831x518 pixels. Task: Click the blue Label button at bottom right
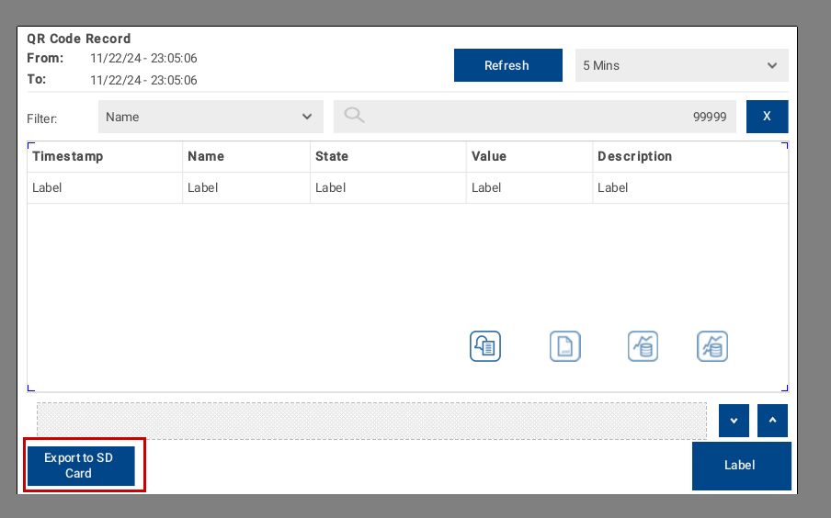[742, 466]
